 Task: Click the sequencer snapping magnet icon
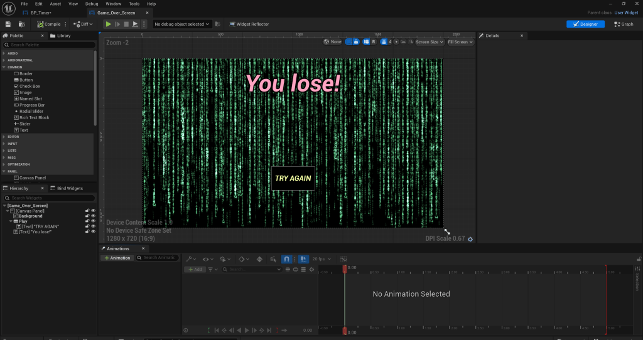(x=286, y=258)
